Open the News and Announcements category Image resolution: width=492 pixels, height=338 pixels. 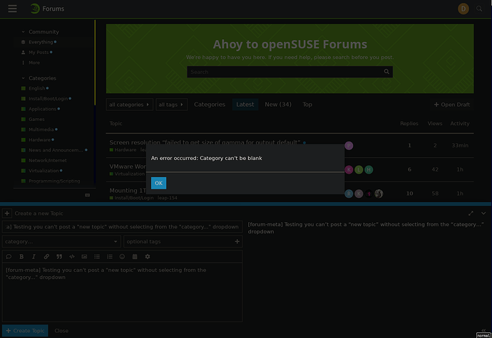click(x=56, y=150)
